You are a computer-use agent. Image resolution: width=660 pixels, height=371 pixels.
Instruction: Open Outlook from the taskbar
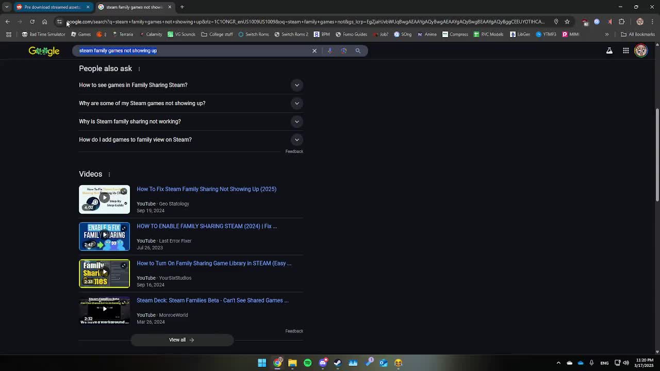pos(384,363)
